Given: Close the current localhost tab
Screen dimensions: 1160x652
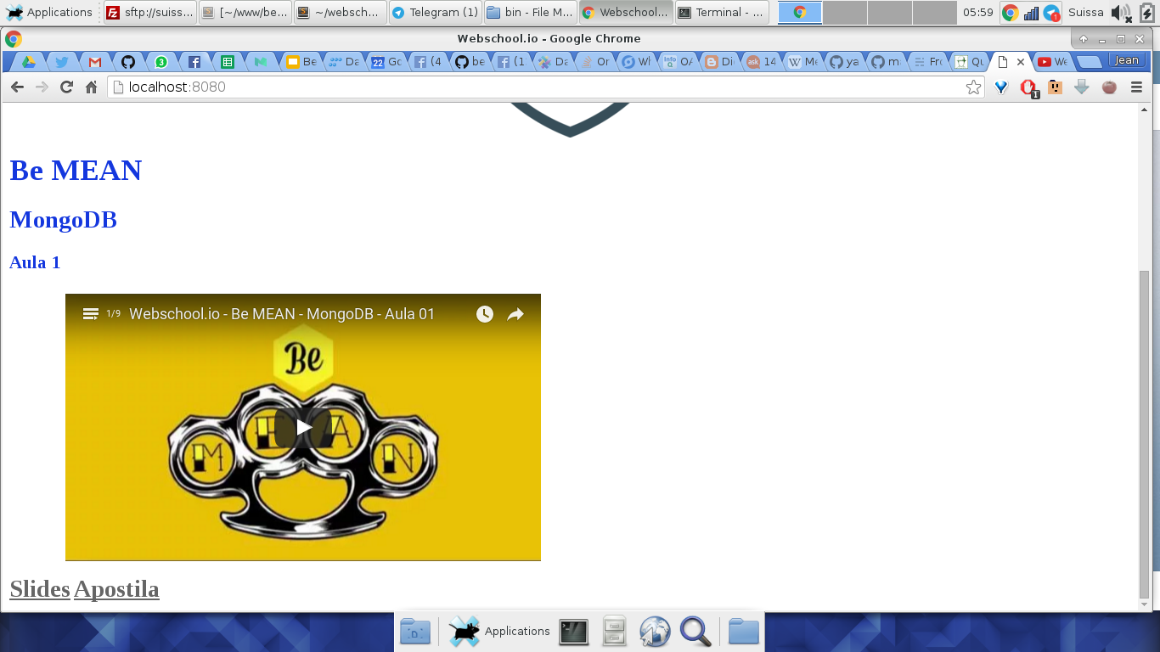Looking at the screenshot, I should click(1021, 62).
